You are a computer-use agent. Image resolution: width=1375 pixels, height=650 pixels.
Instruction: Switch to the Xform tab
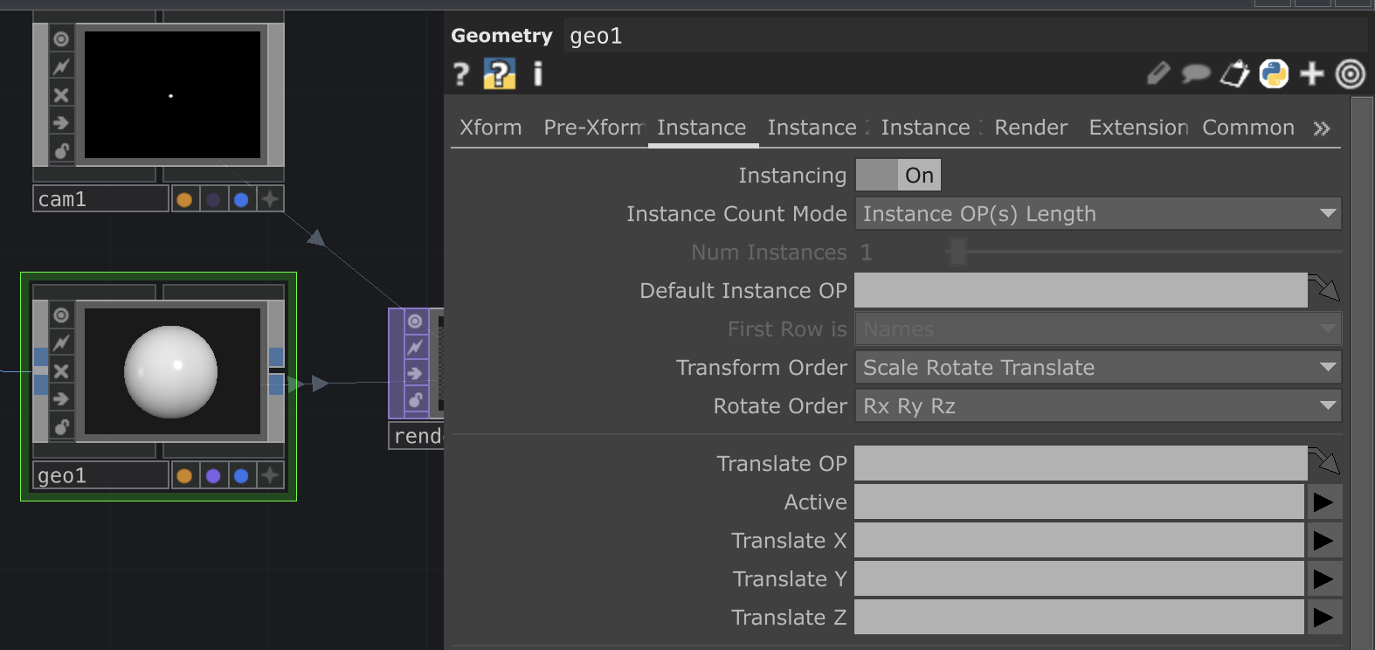click(x=491, y=128)
